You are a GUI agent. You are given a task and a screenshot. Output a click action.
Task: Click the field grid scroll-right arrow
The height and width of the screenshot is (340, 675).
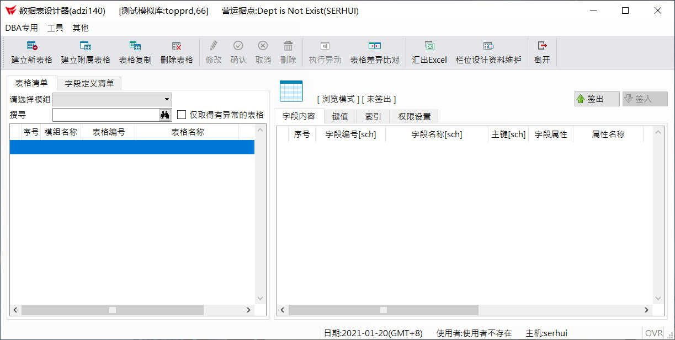pyautogui.click(x=647, y=310)
